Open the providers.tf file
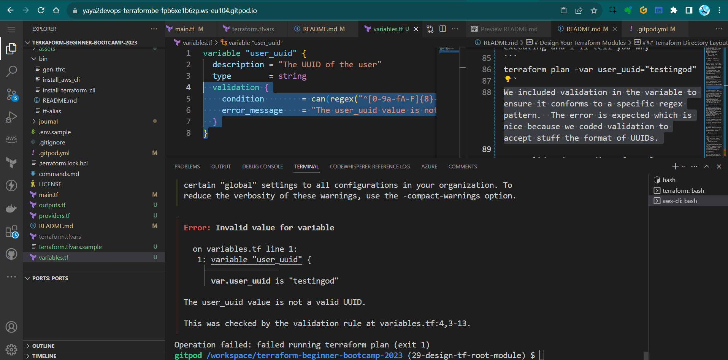The width and height of the screenshot is (728, 360). pyautogui.click(x=54, y=216)
